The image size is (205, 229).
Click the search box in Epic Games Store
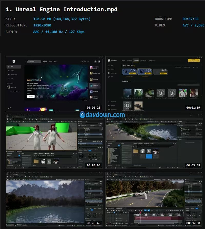34,61
